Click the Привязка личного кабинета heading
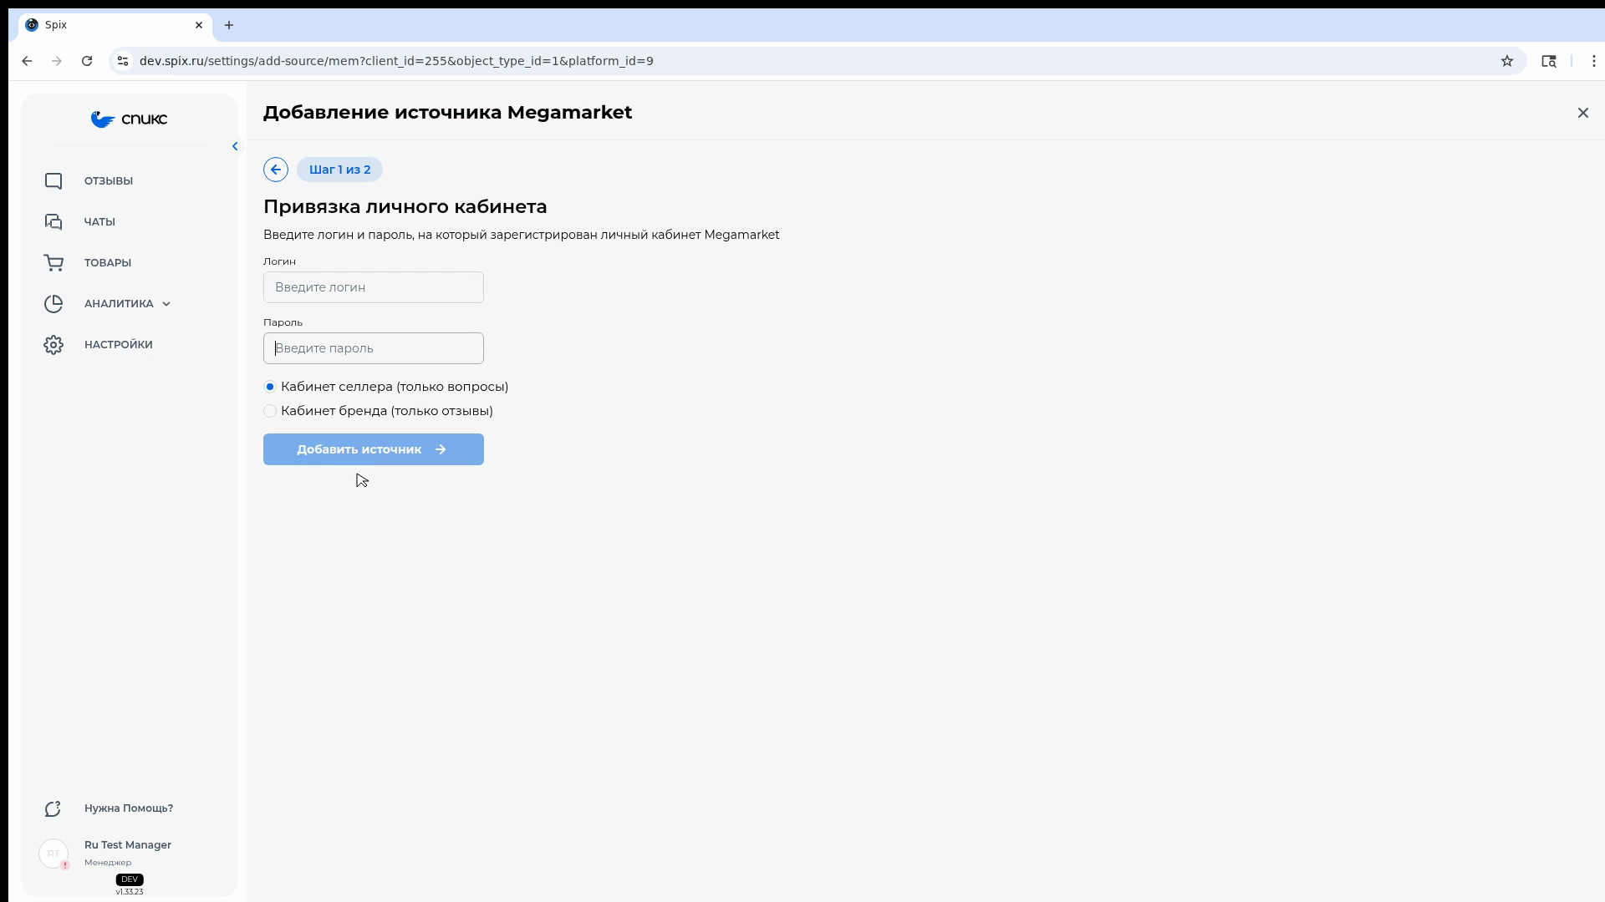This screenshot has height=902, width=1605. (x=405, y=206)
